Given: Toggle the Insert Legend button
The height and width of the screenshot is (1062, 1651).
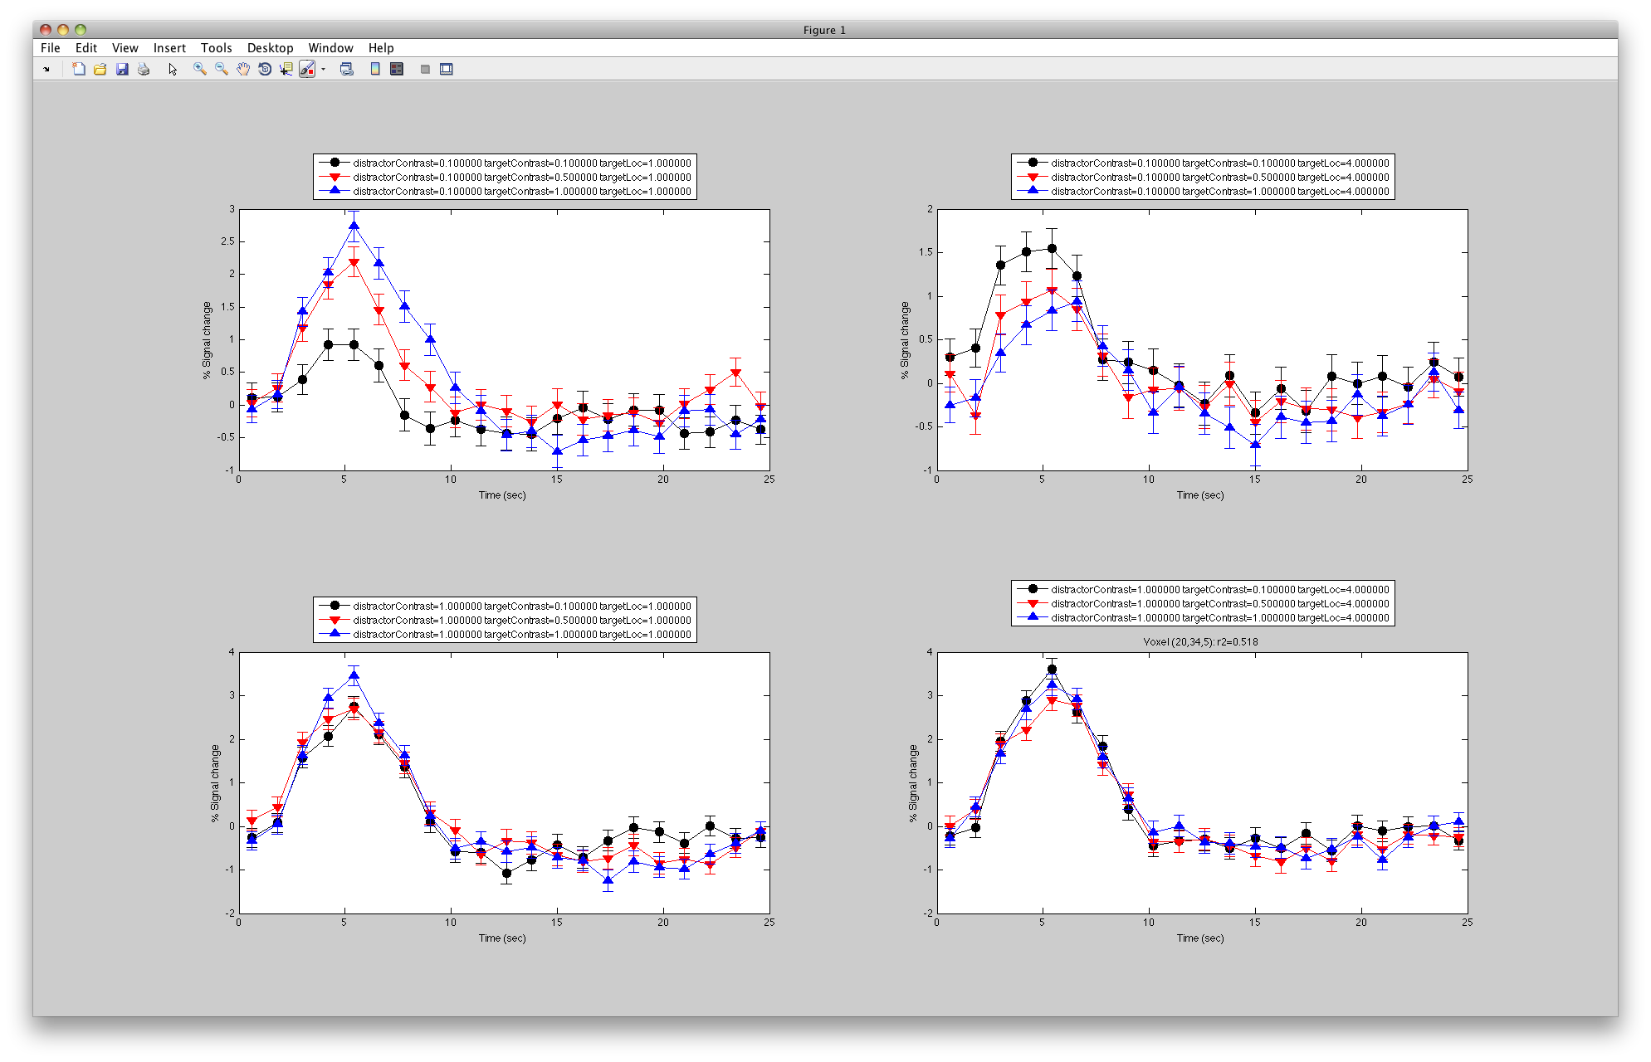Looking at the screenshot, I should pyautogui.click(x=397, y=69).
